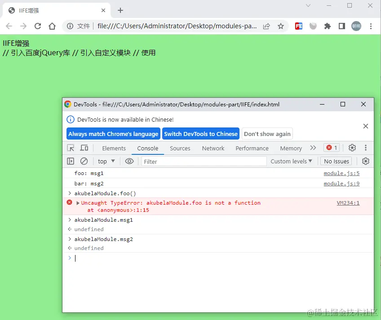Click the Don't show again button
This screenshot has height=320, width=381.
point(267,134)
